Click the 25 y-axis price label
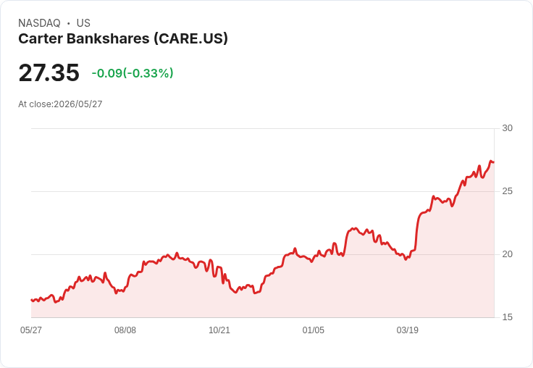 tap(507, 191)
